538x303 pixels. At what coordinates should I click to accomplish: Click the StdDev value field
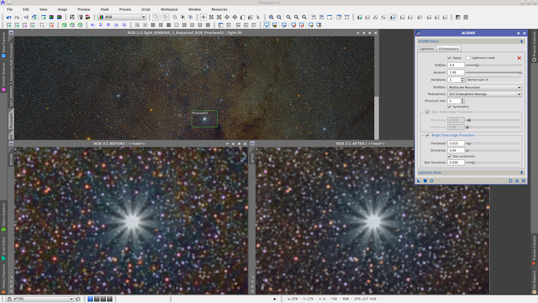[x=456, y=65]
